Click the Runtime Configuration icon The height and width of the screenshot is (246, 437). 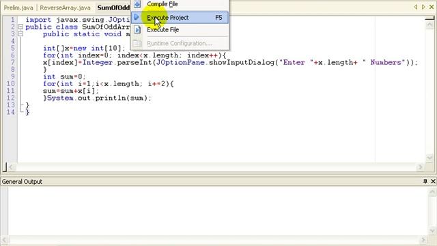point(137,44)
